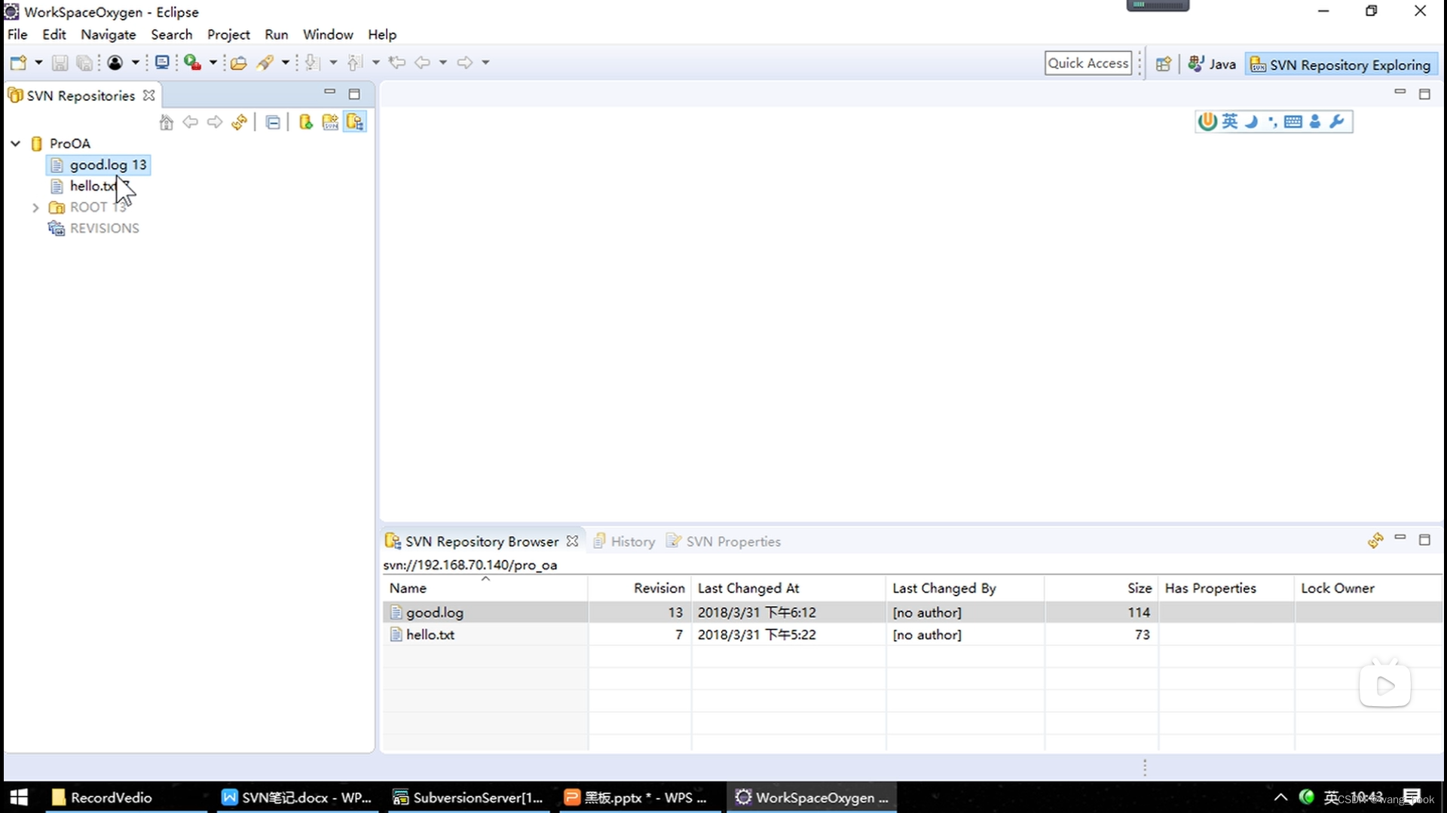
Task: Toggle the Show Repository Browser icon
Action: click(355, 122)
